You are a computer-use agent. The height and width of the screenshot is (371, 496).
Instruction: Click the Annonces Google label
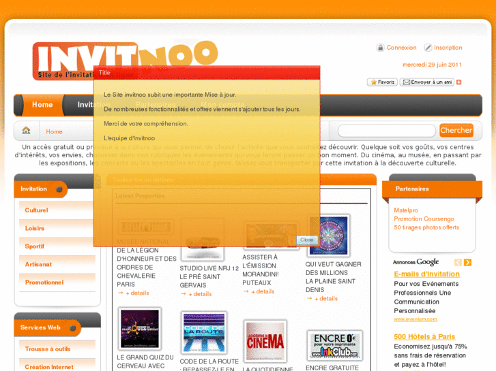(x=416, y=262)
